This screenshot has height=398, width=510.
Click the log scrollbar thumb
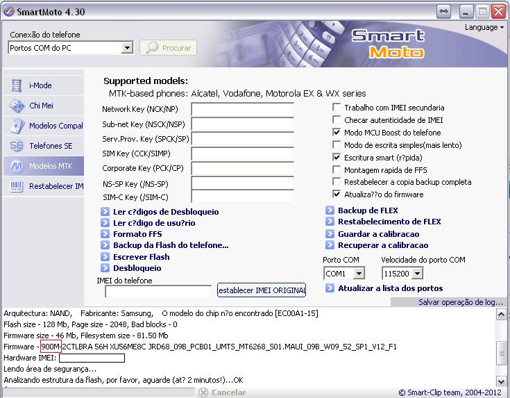tap(501, 353)
